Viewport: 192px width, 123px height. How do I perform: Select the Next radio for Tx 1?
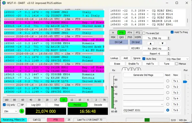pyautogui.click(x=168, y=81)
